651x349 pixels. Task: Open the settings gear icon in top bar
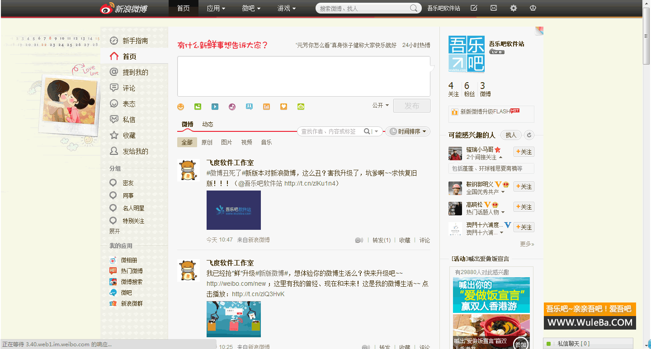pyautogui.click(x=514, y=8)
